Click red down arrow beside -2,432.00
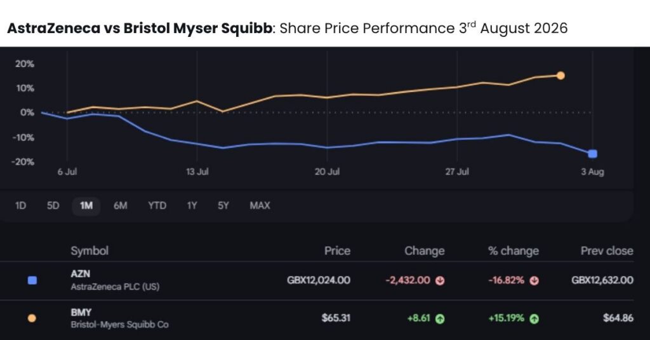This screenshot has width=650, height=340. pos(440,281)
